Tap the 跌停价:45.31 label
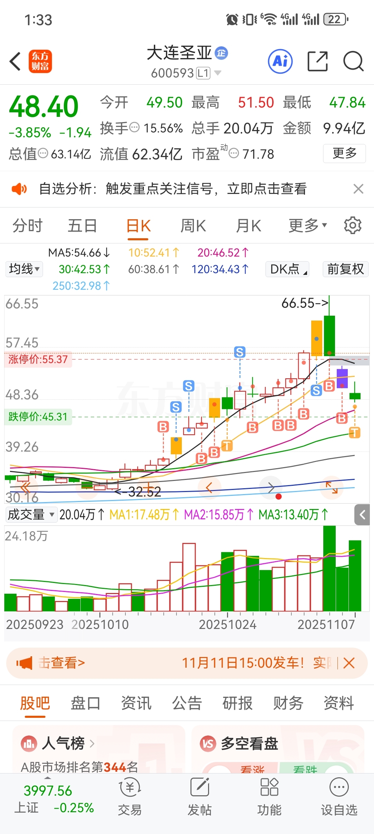The height and width of the screenshot is (834, 374). [x=38, y=417]
